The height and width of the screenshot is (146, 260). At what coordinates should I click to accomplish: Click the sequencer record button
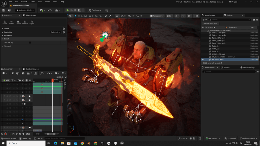(x=6, y=134)
